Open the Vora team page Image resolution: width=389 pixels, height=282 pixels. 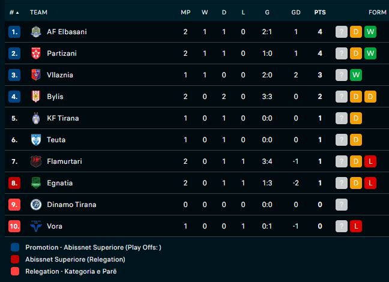(55, 226)
